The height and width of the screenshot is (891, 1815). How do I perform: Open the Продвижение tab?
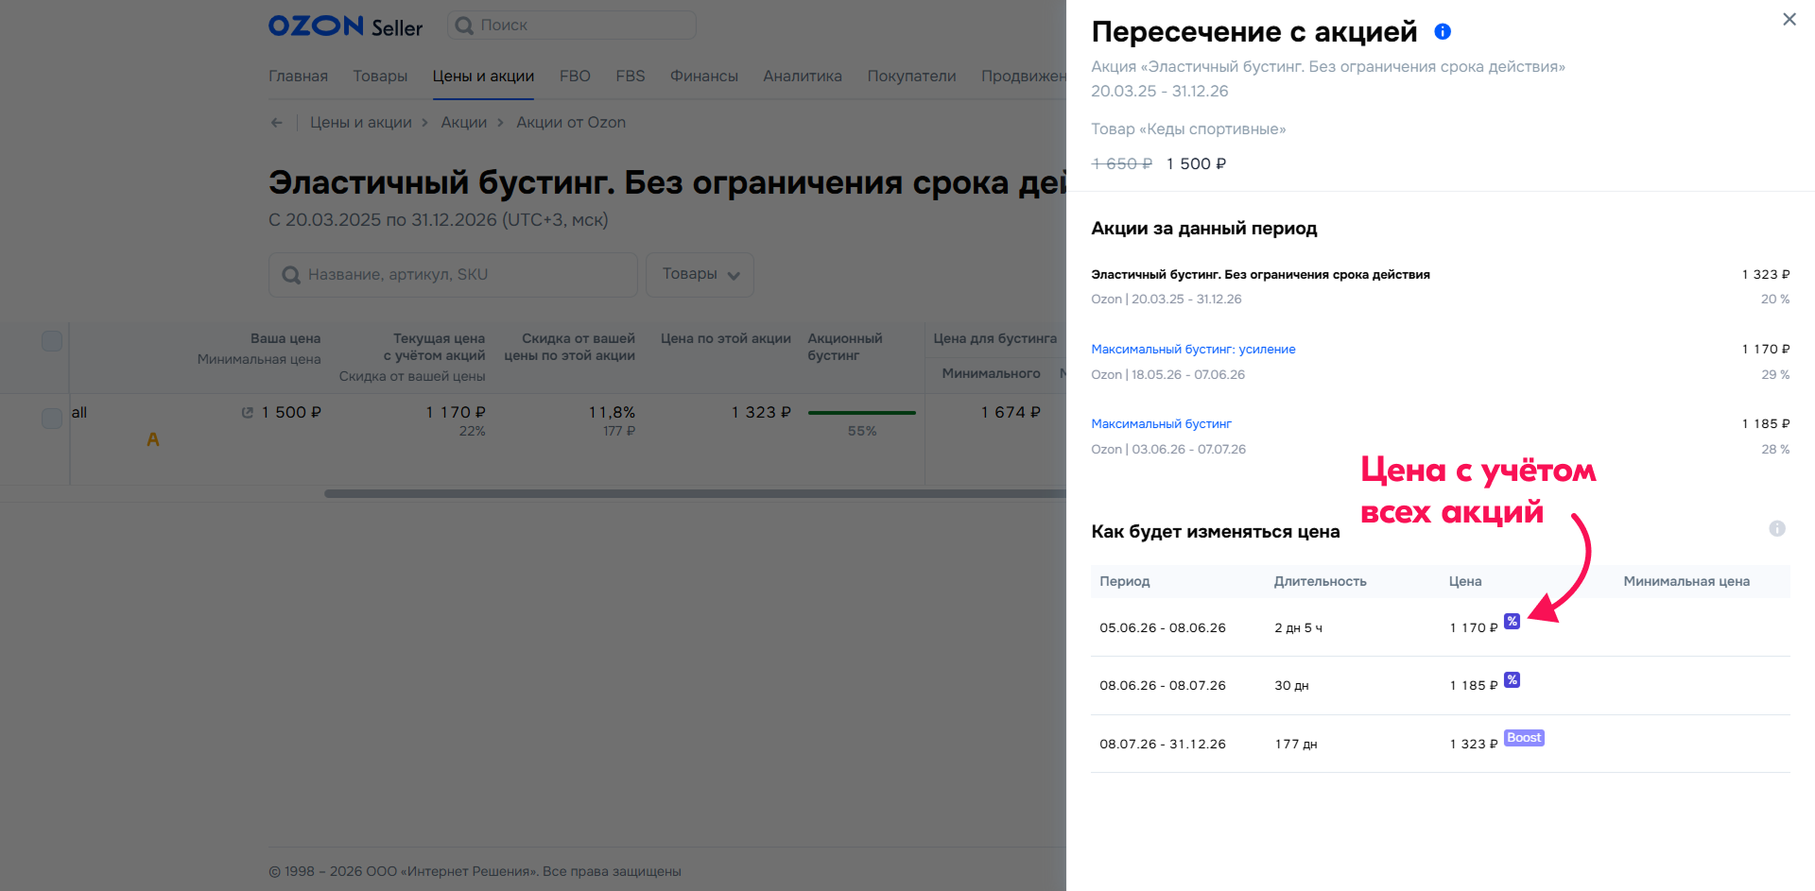pyautogui.click(x=1024, y=77)
